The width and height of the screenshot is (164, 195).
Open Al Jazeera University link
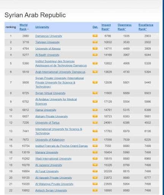point(49,165)
